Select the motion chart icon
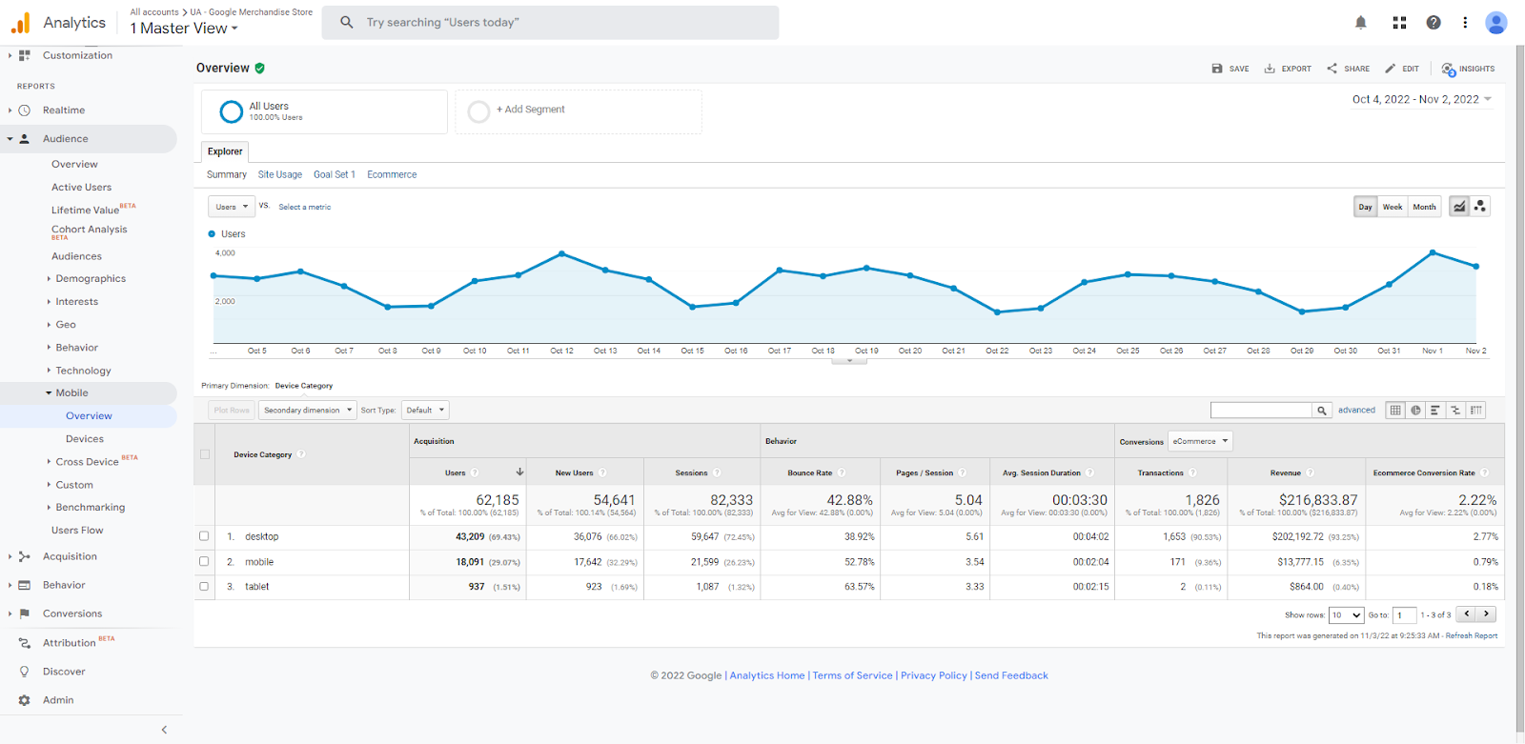The width and height of the screenshot is (1525, 744). click(x=1480, y=207)
